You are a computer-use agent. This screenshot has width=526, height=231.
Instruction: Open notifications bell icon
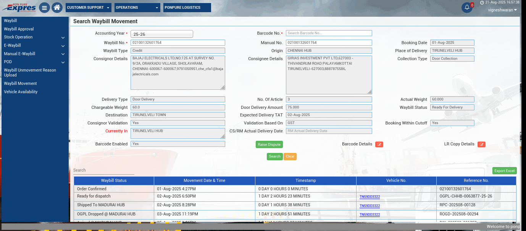(x=467, y=8)
